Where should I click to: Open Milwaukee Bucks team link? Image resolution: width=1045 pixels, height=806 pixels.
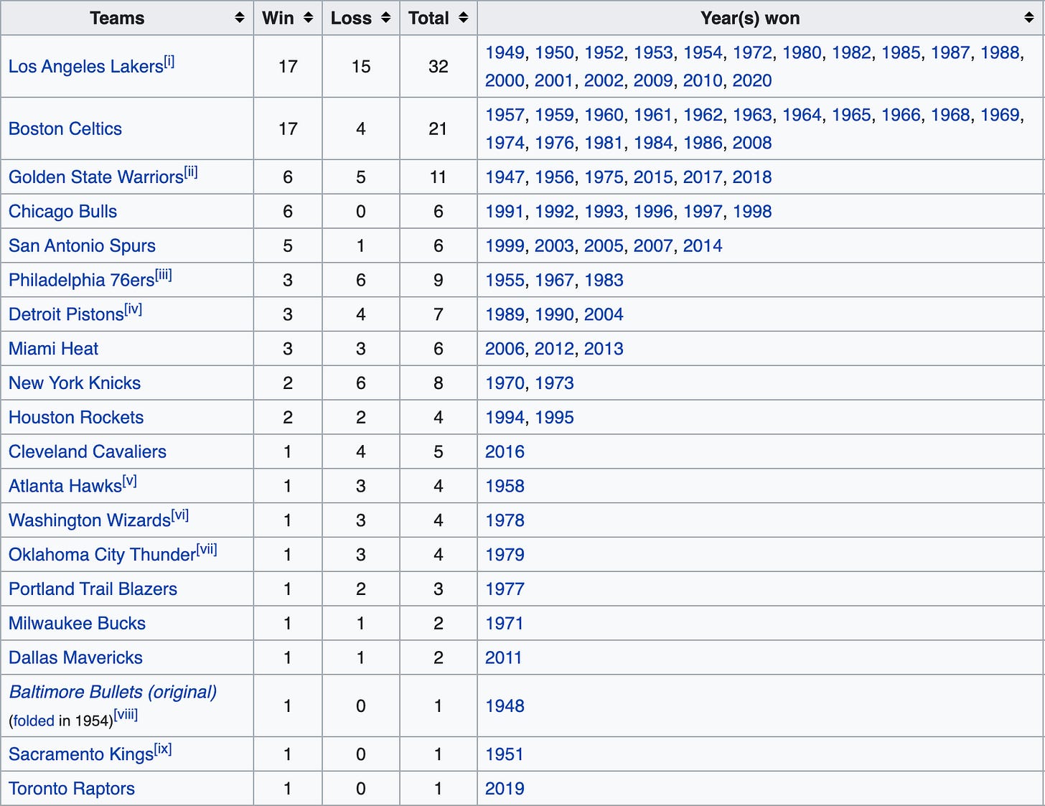click(77, 624)
